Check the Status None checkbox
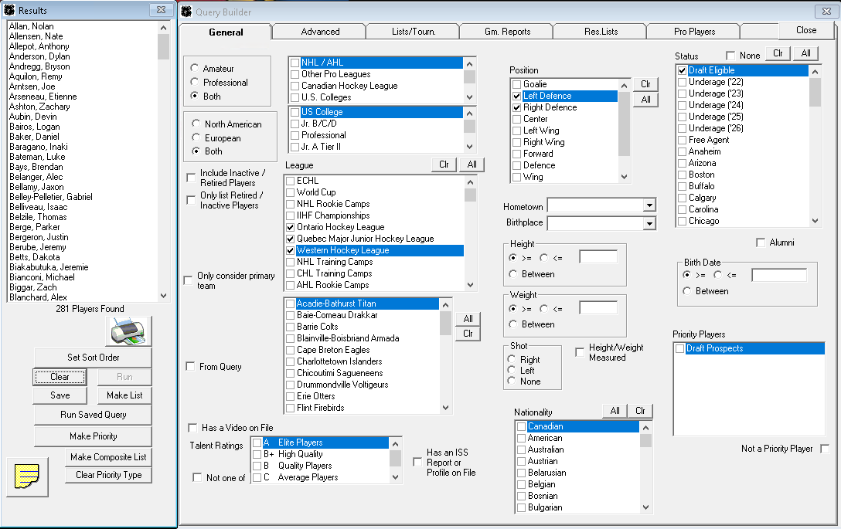 (x=730, y=55)
